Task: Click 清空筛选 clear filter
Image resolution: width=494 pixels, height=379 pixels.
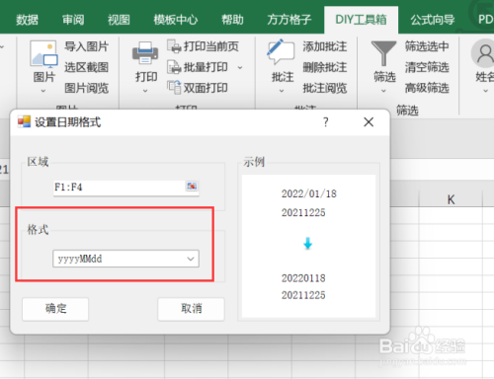Action: coord(427,67)
